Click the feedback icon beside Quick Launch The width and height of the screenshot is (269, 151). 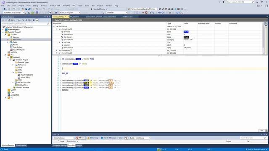tap(224, 2)
